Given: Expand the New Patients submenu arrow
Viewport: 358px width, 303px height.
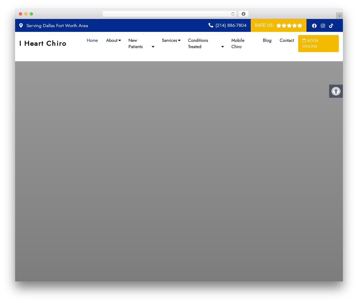Looking at the screenshot, I should pyautogui.click(x=153, y=47).
